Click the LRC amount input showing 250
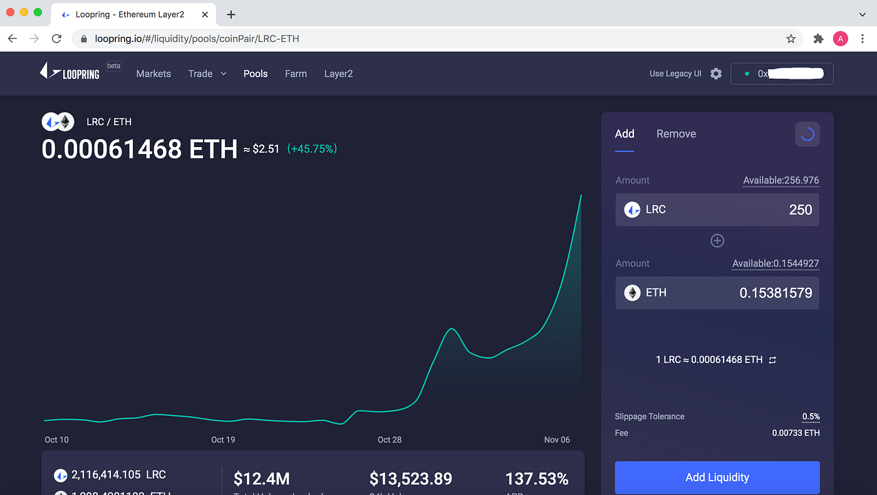Image resolution: width=877 pixels, height=495 pixels. pyautogui.click(x=717, y=210)
